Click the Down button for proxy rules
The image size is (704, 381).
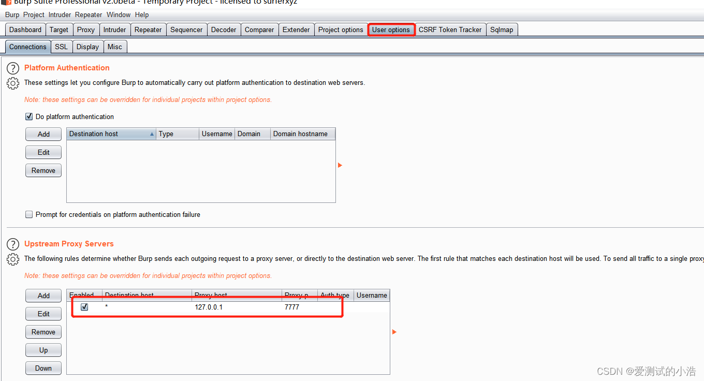(x=43, y=368)
